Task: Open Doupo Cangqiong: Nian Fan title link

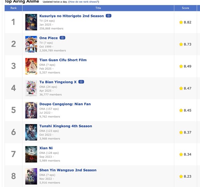Action: [65, 104]
